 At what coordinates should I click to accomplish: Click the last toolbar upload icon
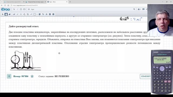tap(53, 14)
